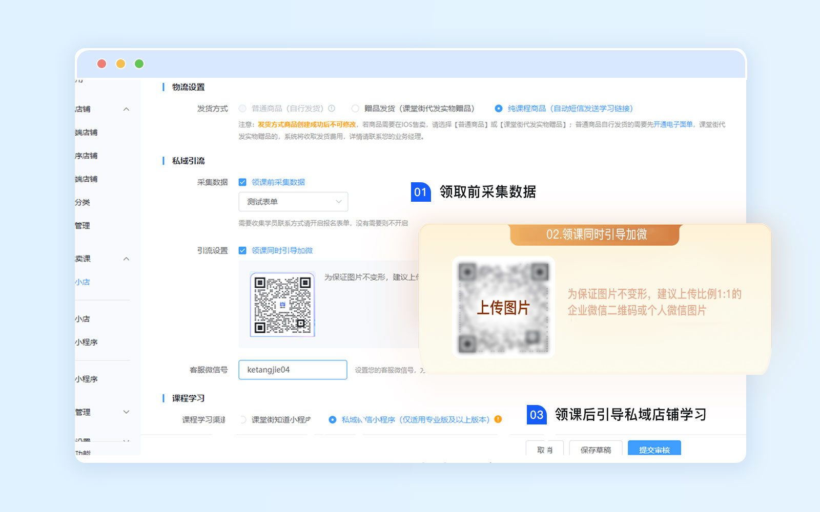Click the blue 03 number badge
Viewport: 820px width, 512px height.
pos(537,415)
